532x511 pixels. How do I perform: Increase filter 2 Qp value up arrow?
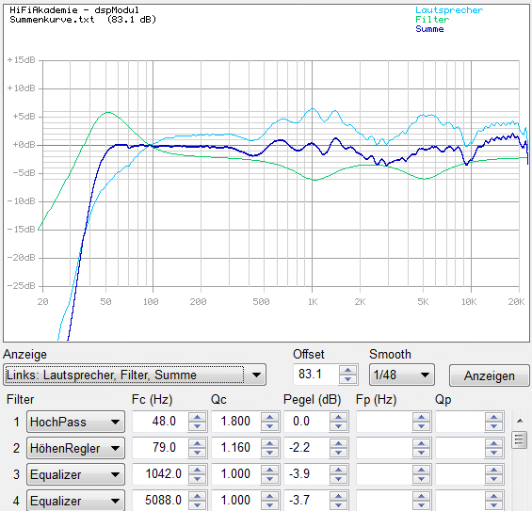493,443
